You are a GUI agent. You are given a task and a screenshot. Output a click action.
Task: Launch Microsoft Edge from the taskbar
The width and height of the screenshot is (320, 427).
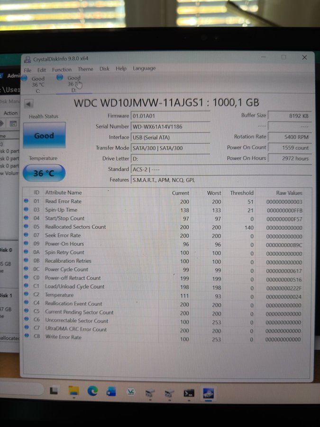pyautogui.click(x=92, y=391)
